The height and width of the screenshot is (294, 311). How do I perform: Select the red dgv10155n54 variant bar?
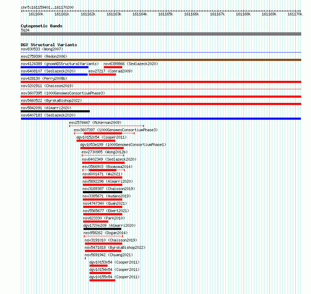pos(102,280)
